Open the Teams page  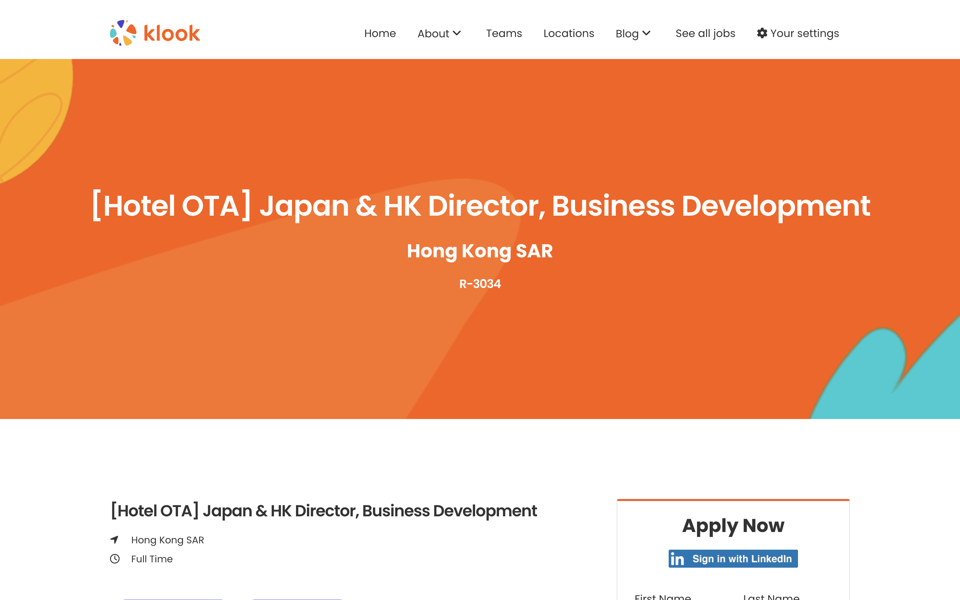(x=504, y=33)
